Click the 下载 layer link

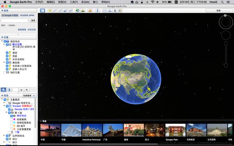coord(17,132)
